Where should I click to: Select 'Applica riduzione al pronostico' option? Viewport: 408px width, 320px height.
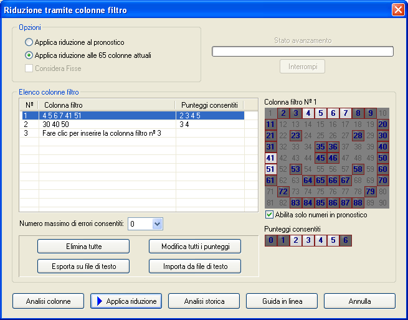click(x=29, y=42)
